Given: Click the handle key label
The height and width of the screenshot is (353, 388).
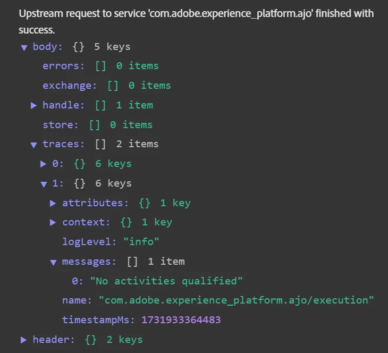Looking at the screenshot, I should click(x=64, y=105).
